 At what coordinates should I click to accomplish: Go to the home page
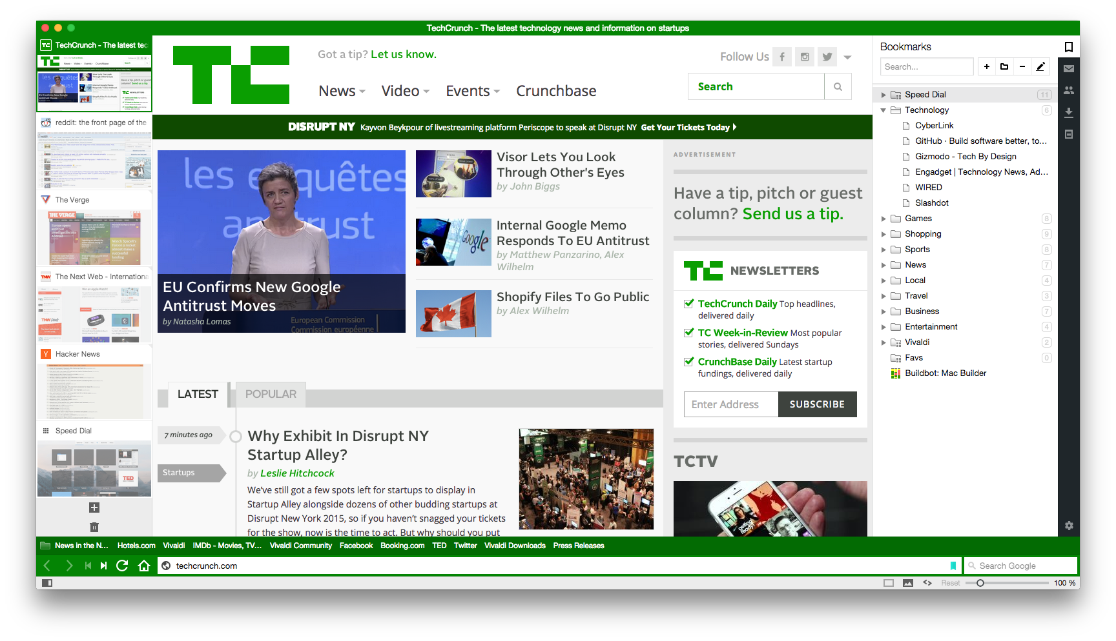coord(144,566)
